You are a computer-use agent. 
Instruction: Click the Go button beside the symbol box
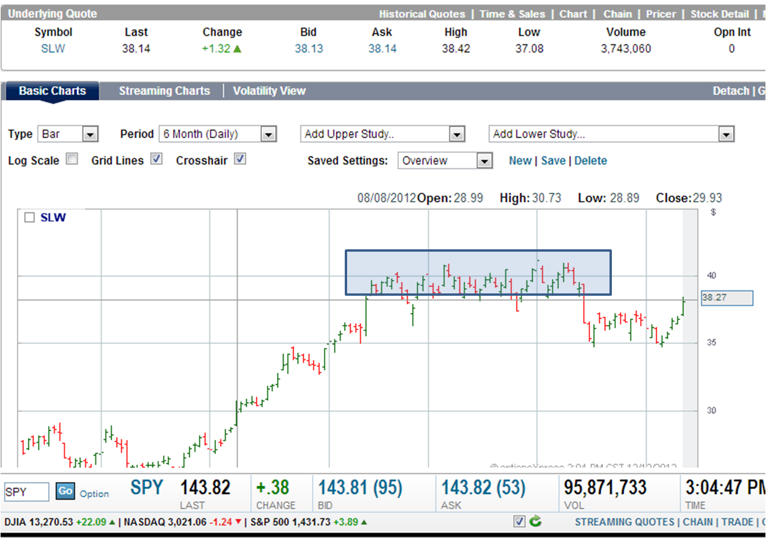click(x=65, y=492)
